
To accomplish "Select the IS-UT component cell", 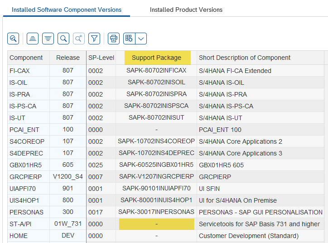I will [29, 118].
